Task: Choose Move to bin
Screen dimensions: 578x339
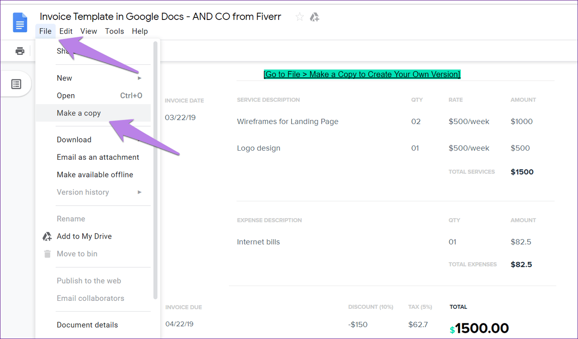Action: pos(93,254)
